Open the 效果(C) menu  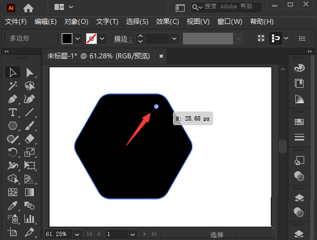point(167,22)
